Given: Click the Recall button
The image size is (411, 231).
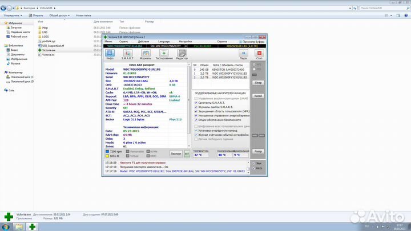Looking at the screenshot, I should point(258,96).
